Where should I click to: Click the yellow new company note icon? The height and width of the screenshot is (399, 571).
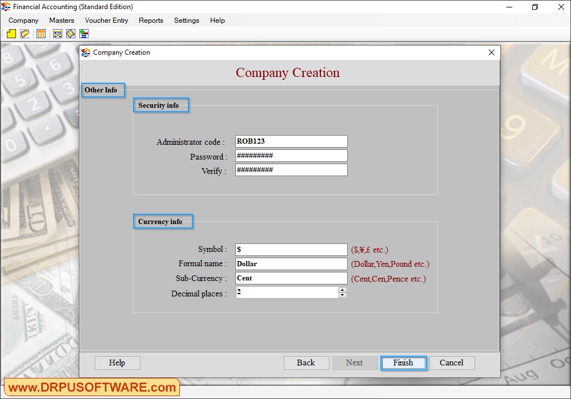(x=11, y=34)
